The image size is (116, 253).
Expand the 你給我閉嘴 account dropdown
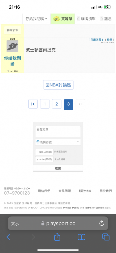[36, 19]
